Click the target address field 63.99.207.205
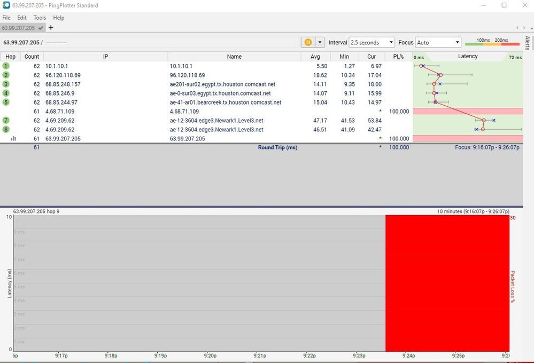This screenshot has width=534, height=363. coord(21,42)
